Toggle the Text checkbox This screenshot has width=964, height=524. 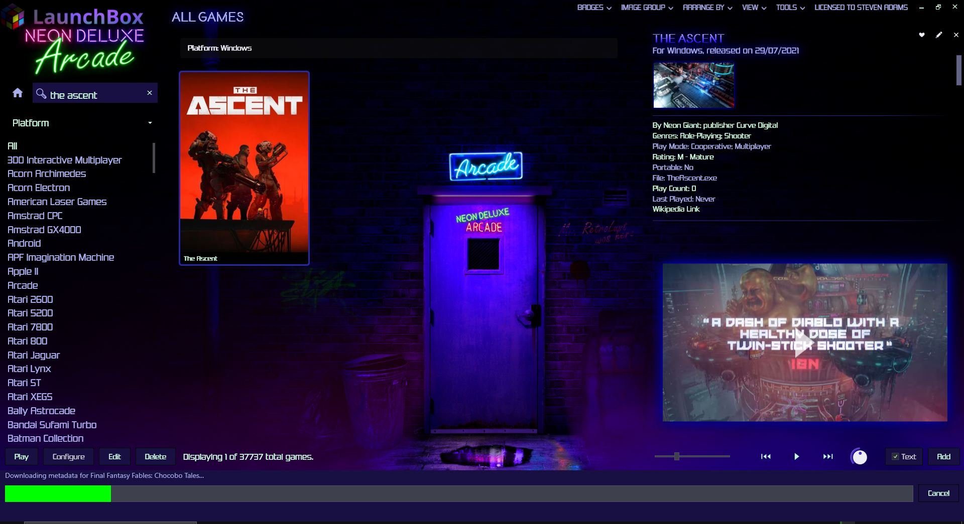895,456
